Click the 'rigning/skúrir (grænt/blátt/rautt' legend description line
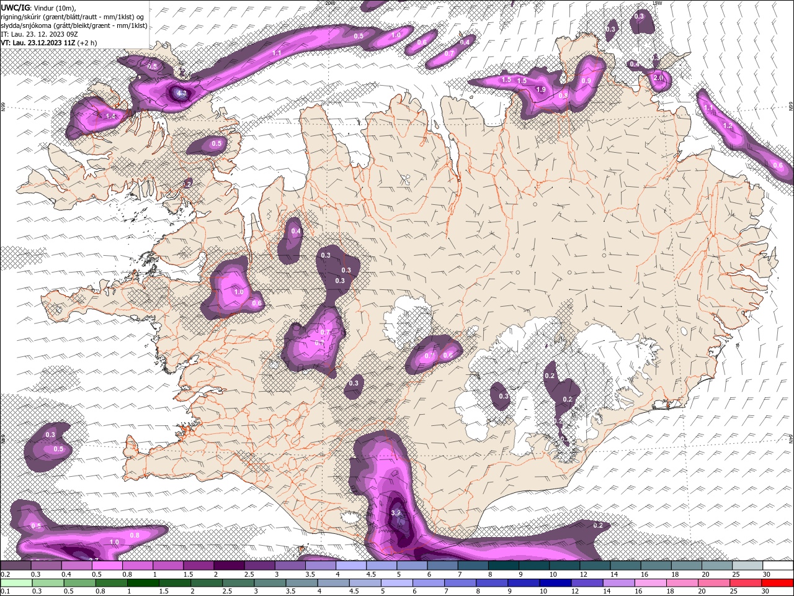 tap(74, 16)
